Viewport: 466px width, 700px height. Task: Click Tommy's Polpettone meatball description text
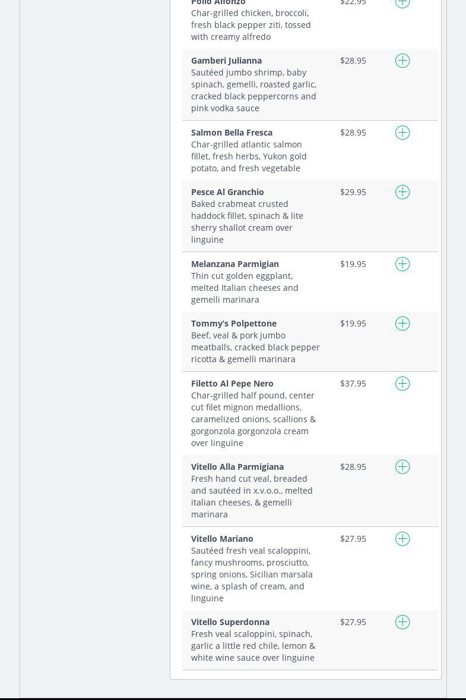(x=255, y=347)
